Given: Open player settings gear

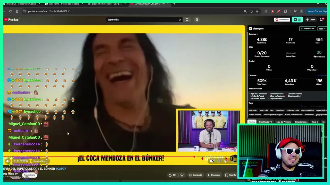Looking at the screenshot, I should 226,161.
